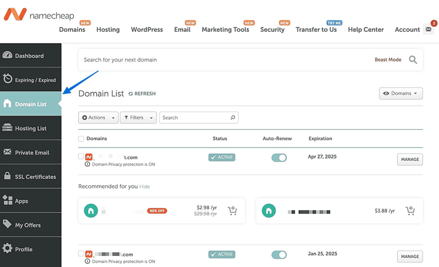
Task: Click the '$29.98 /yr' struck-through price
Action: coord(206,214)
